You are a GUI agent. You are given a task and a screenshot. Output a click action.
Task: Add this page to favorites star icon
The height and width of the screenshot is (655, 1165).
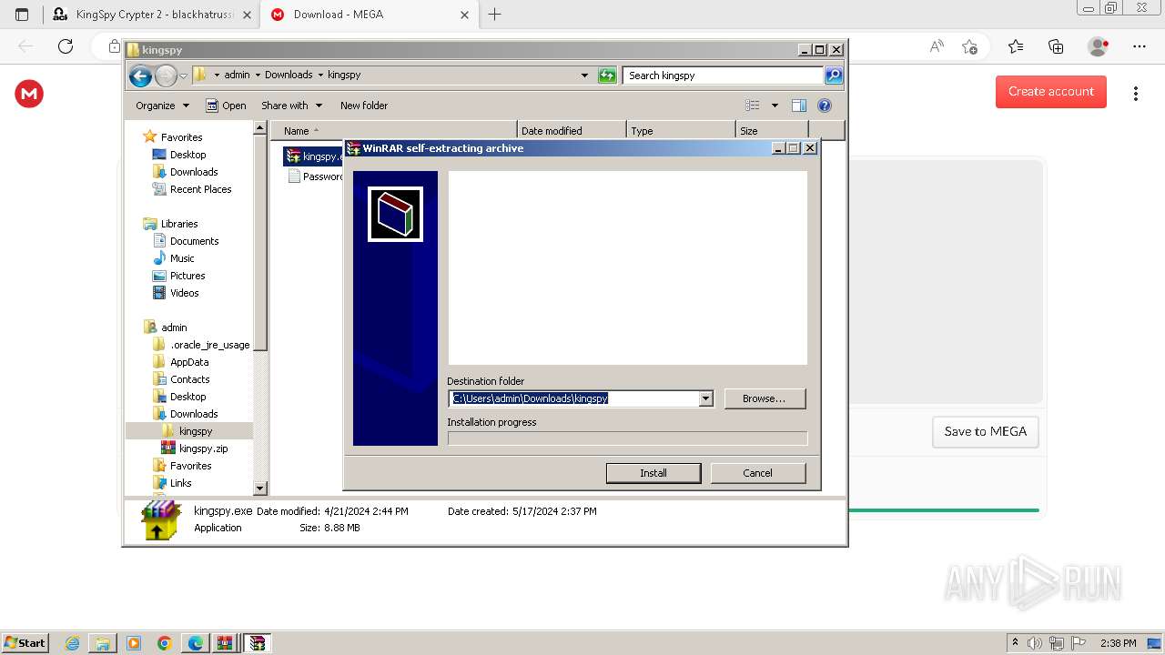point(970,46)
